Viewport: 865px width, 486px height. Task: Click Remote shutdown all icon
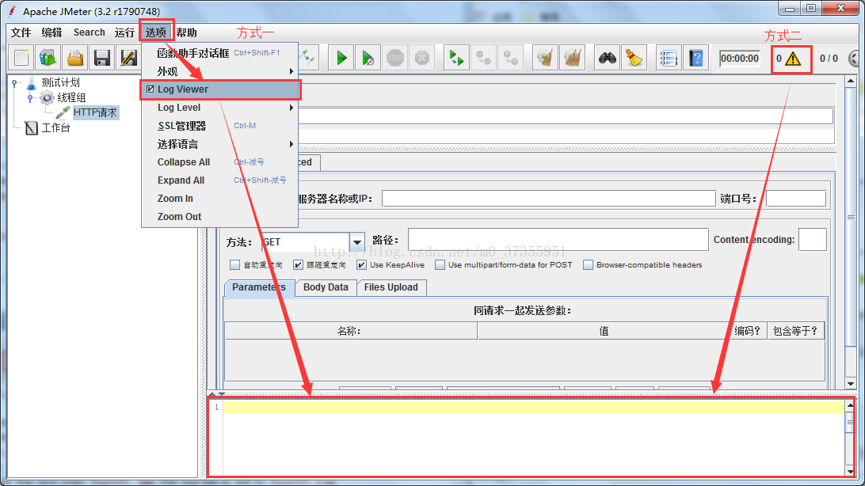tap(510, 58)
